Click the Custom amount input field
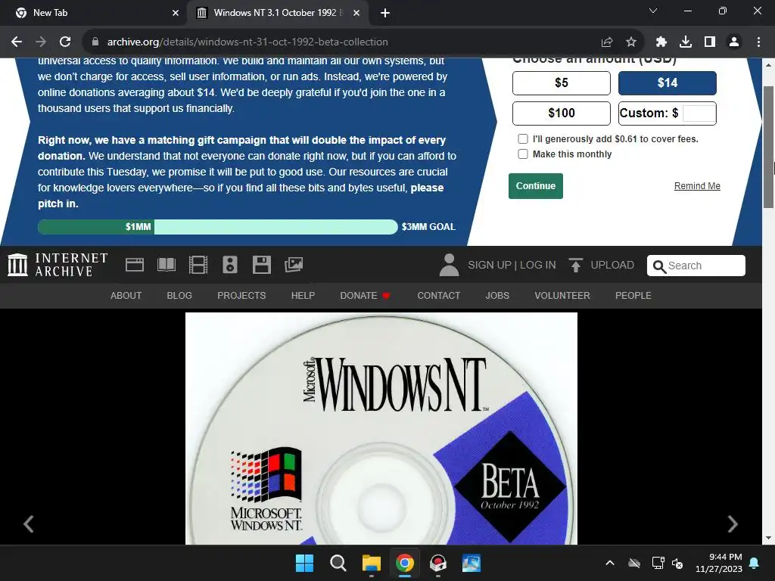The height and width of the screenshot is (581, 775). point(699,113)
